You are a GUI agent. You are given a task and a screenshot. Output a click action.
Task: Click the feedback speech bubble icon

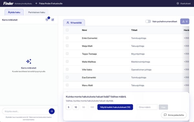(165, 115)
